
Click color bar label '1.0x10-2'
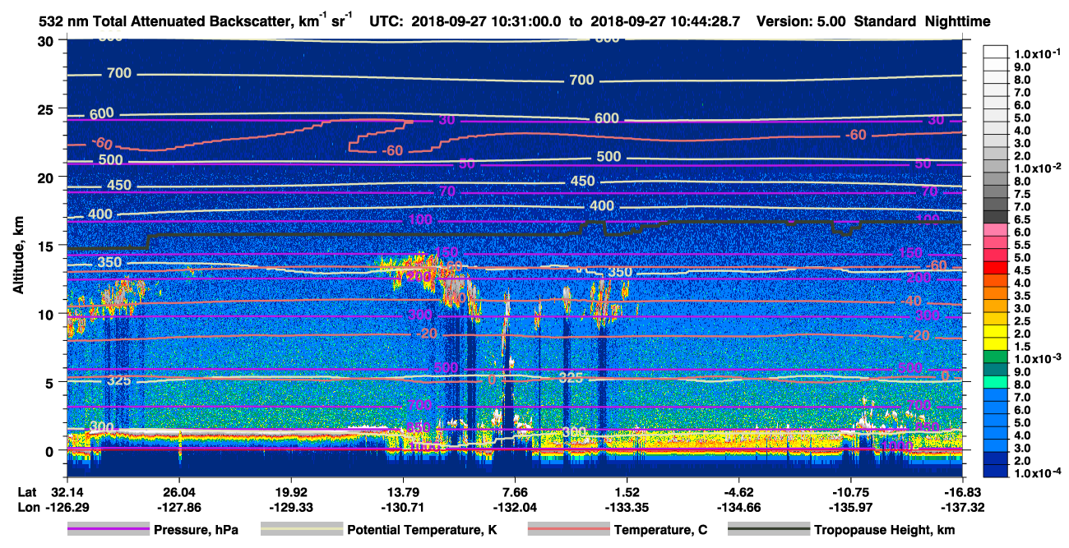1038,168
